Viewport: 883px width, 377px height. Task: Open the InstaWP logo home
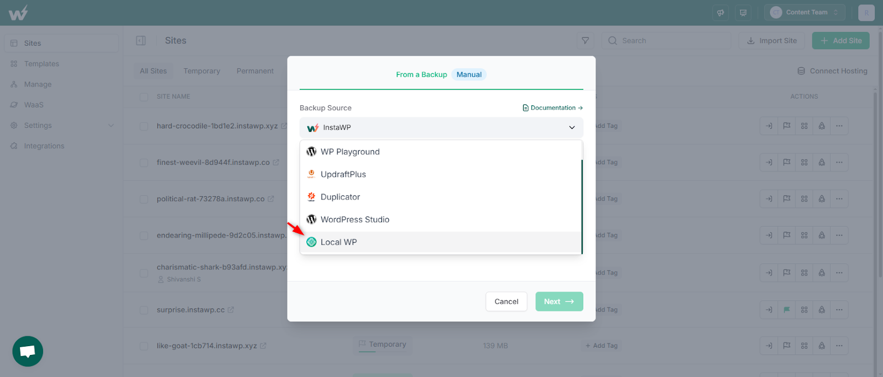18,13
